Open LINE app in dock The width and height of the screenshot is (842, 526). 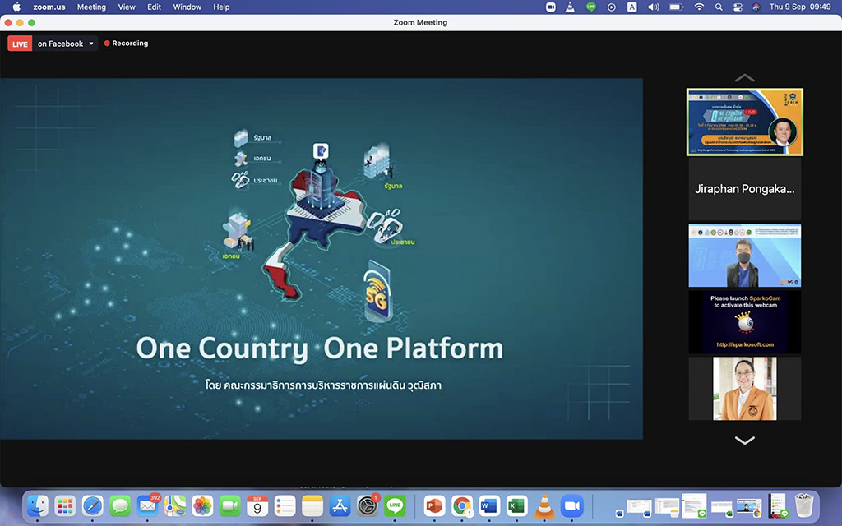tap(395, 505)
